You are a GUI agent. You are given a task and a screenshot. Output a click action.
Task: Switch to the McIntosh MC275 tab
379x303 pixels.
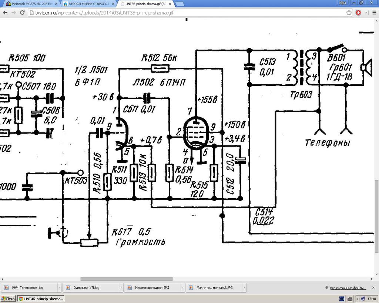(x=31, y=4)
